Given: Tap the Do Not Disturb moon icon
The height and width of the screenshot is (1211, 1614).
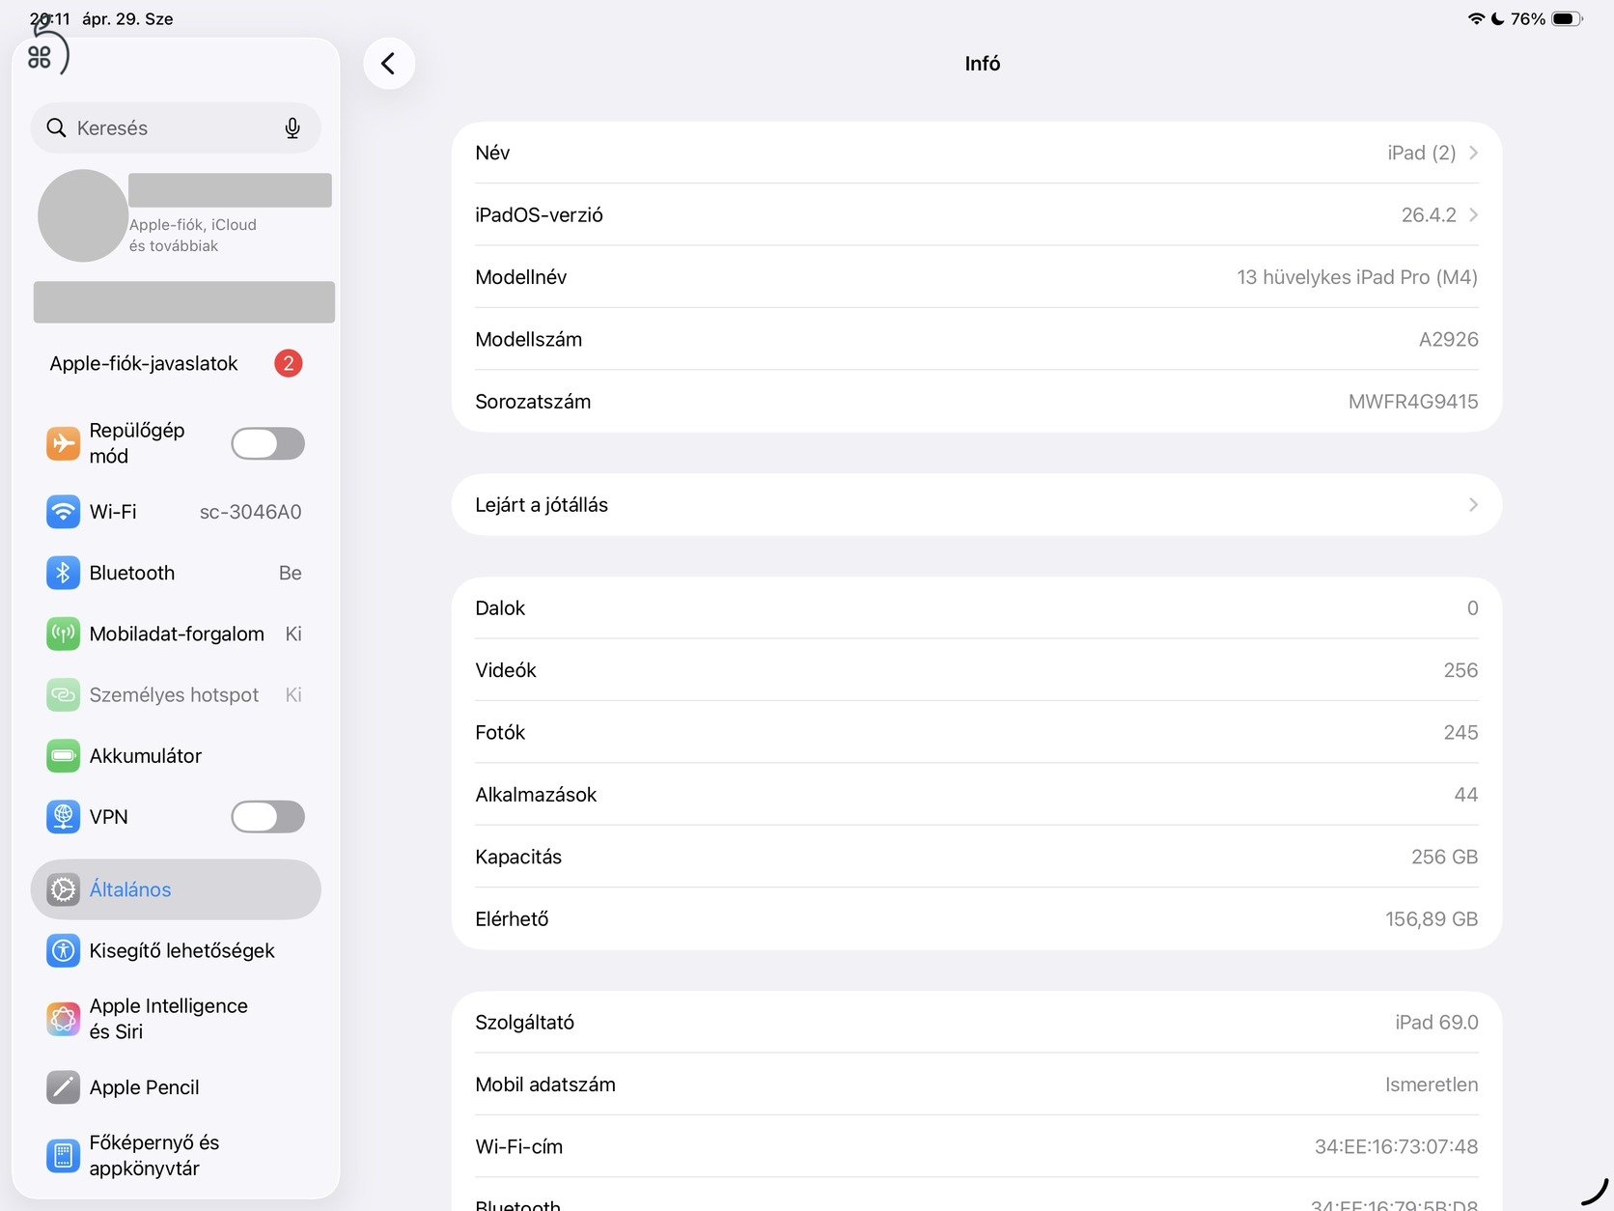Looking at the screenshot, I should click(x=1498, y=18).
